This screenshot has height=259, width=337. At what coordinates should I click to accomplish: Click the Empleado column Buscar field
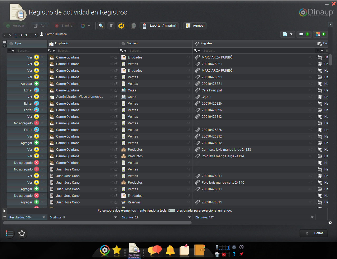(x=87, y=51)
